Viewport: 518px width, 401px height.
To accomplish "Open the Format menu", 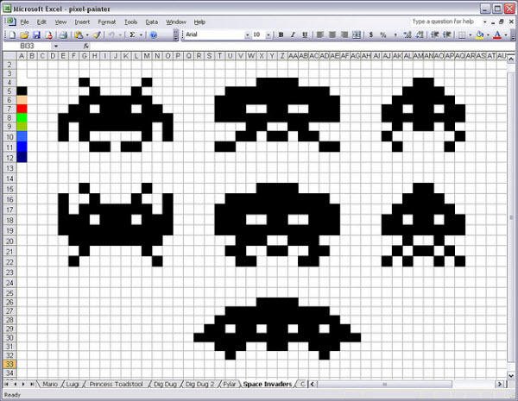I will (106, 21).
